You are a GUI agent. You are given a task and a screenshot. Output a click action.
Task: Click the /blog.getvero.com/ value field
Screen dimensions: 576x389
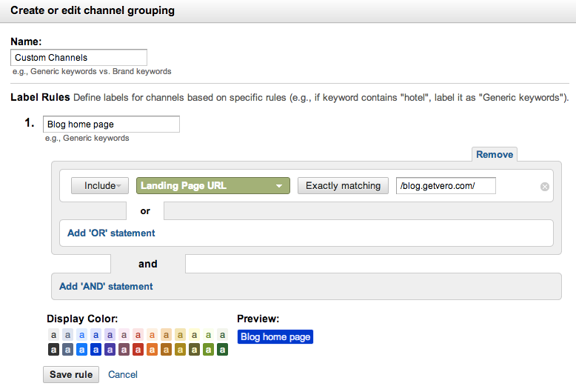[446, 186]
